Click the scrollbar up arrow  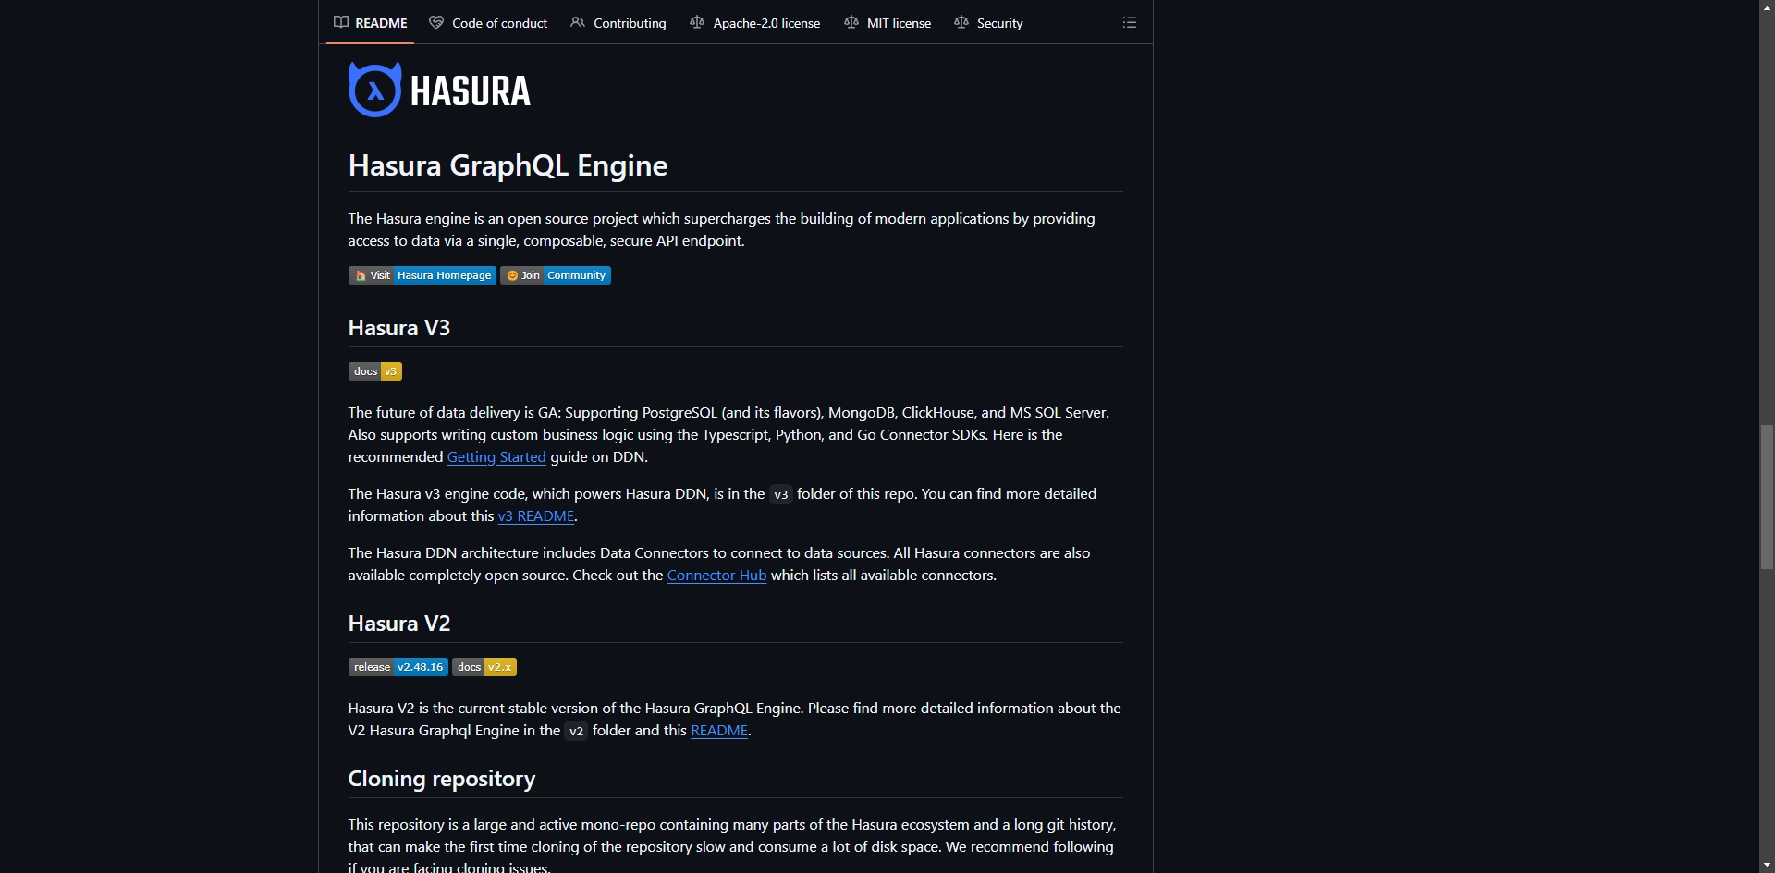(1767, 6)
